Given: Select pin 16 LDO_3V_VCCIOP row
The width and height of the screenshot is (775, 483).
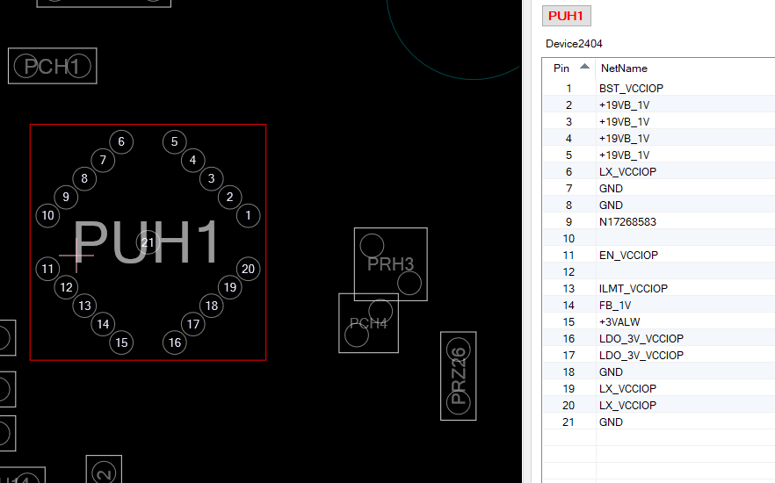Looking at the screenshot, I should pyautogui.click(x=659, y=339).
